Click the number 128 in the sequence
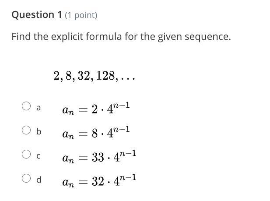The width and height of the screenshot is (270, 201). (x=105, y=76)
